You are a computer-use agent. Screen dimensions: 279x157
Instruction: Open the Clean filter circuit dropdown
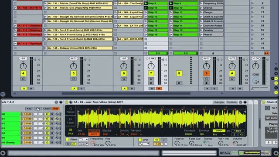click(x=83, y=144)
